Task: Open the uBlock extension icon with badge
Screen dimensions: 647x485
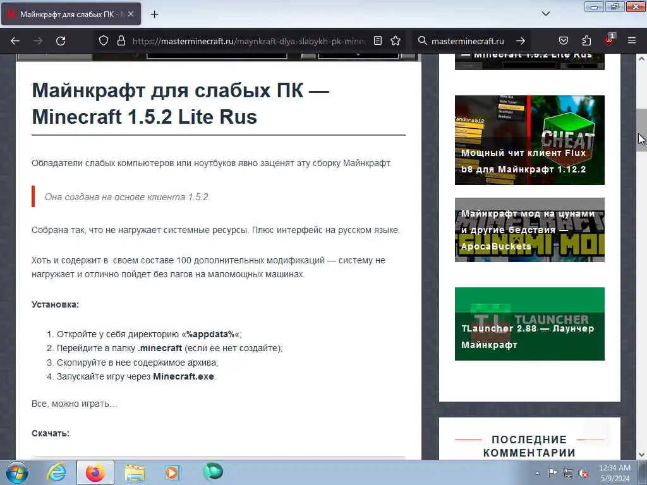Action: (x=609, y=40)
